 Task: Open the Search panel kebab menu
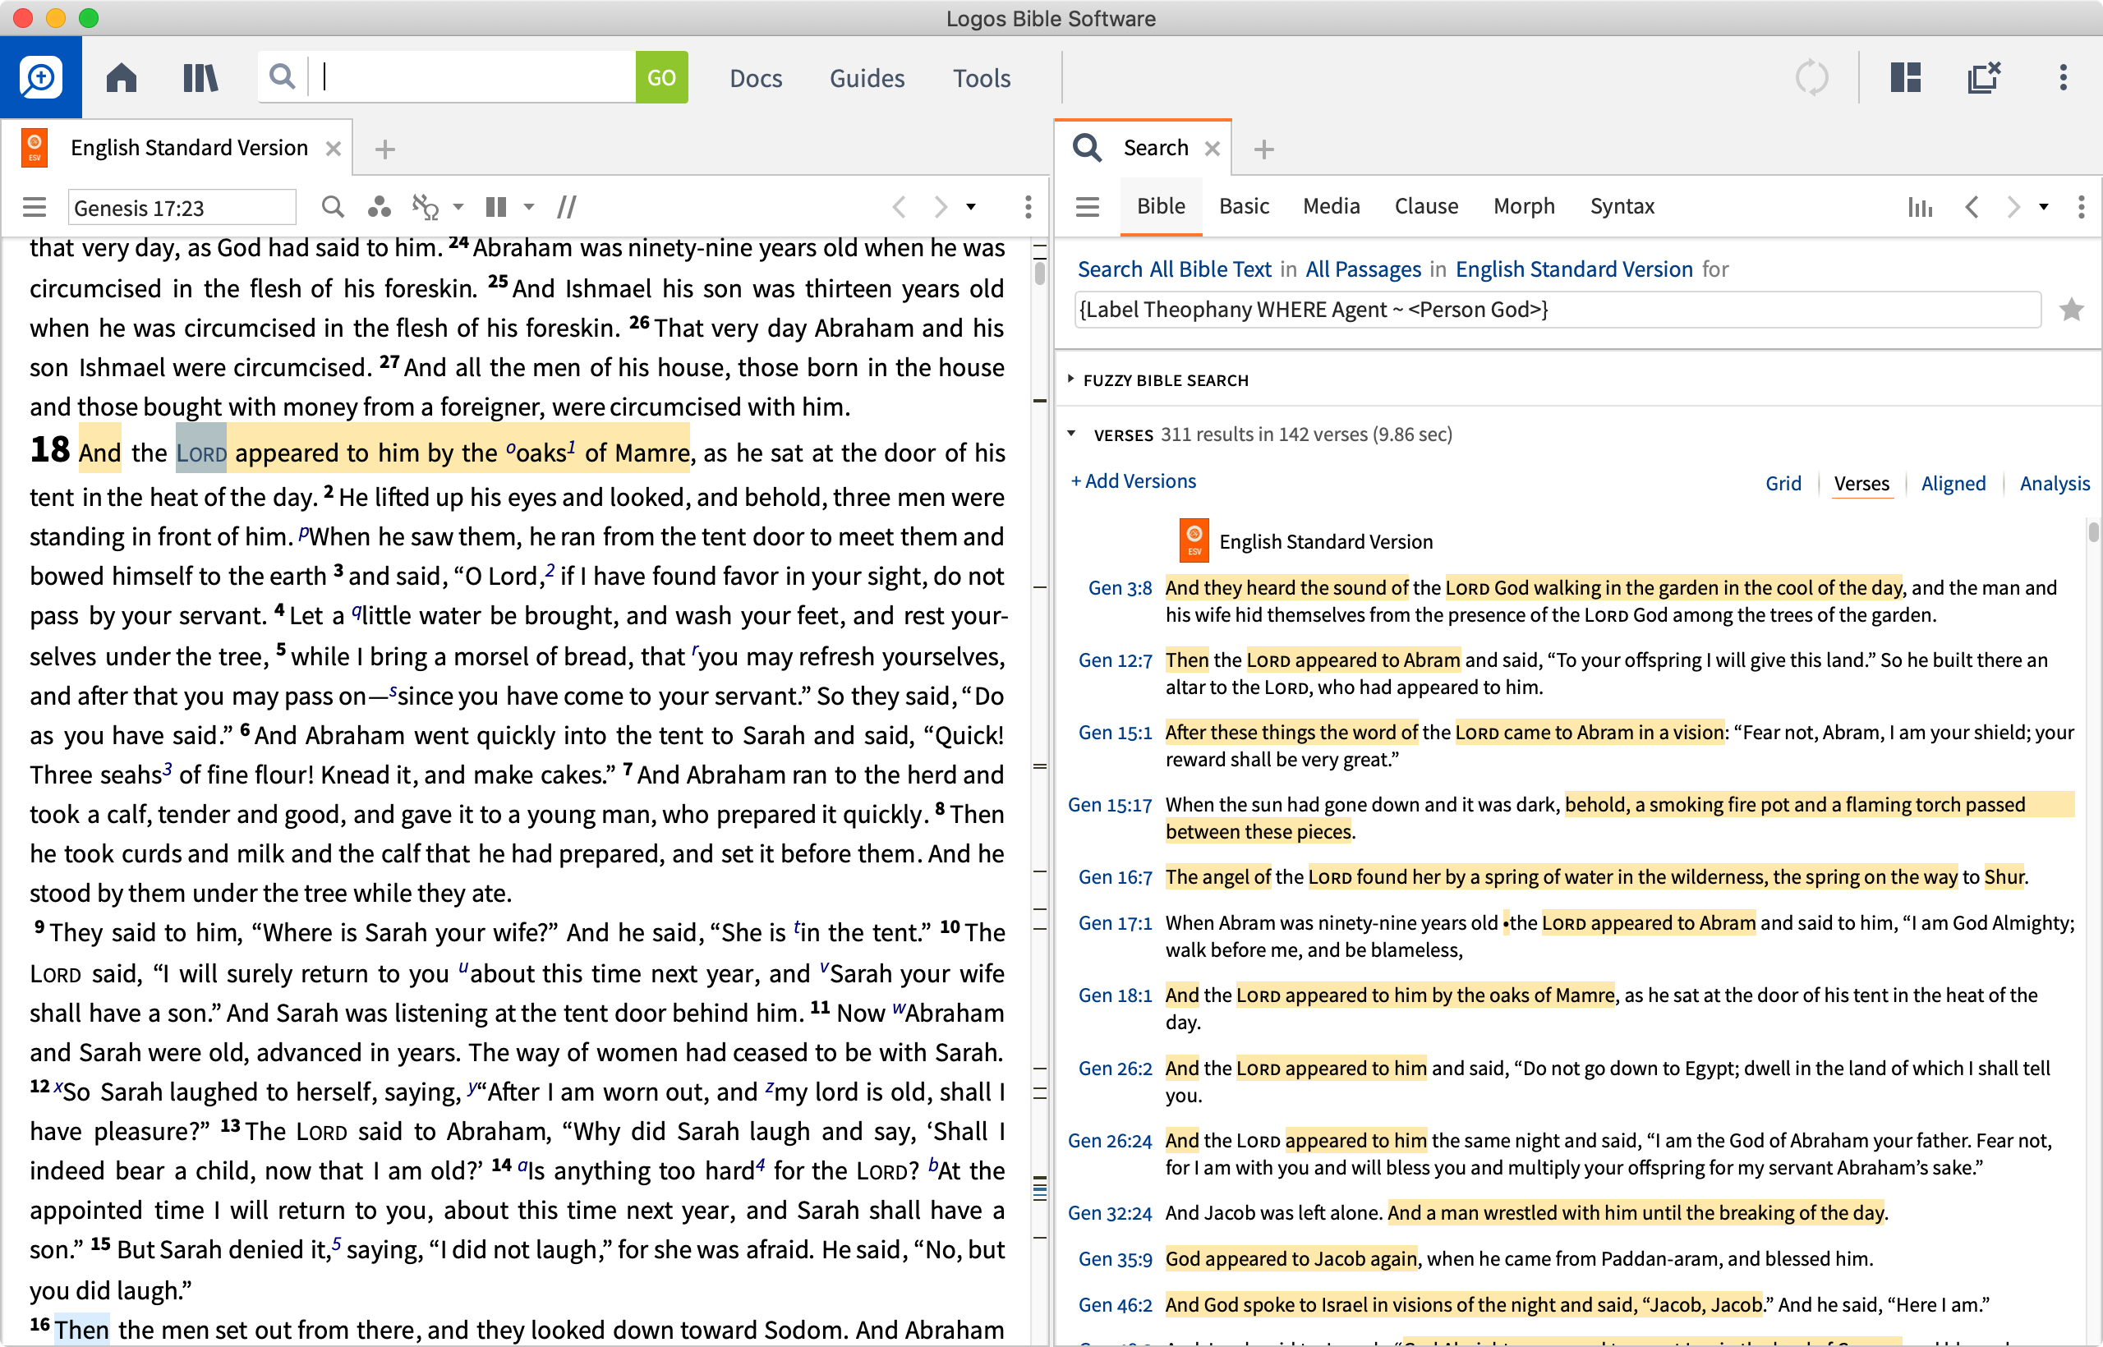2081,207
